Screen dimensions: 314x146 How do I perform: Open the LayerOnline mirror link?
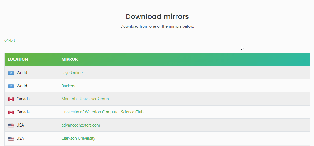tap(72, 73)
